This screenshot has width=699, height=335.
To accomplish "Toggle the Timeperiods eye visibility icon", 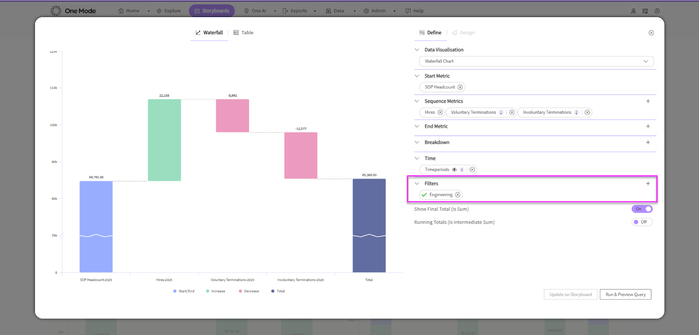I will pos(454,170).
